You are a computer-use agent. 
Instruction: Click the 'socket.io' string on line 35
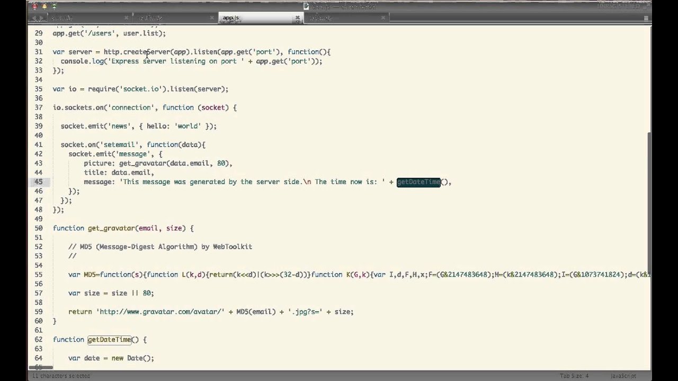click(143, 89)
